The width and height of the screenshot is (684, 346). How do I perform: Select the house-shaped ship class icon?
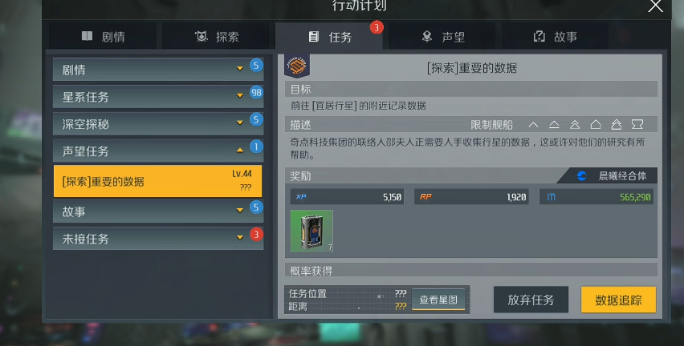pos(596,125)
